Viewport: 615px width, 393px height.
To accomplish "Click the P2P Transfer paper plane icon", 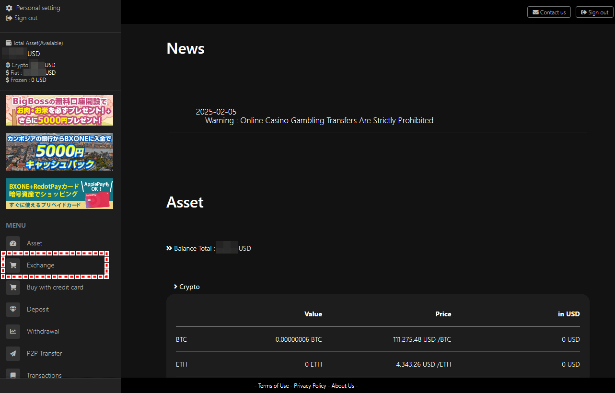I will [13, 354].
